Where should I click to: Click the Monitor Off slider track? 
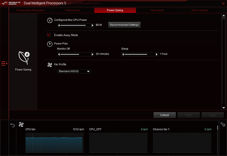[76, 54]
